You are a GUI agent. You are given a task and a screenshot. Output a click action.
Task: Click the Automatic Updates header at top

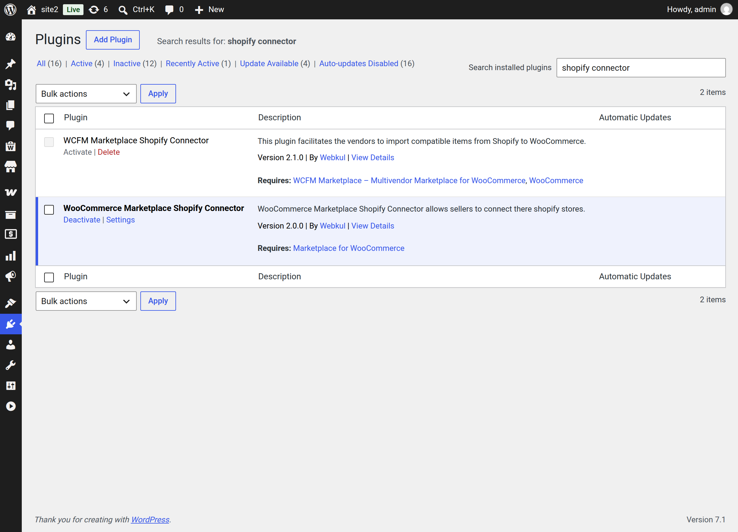[x=635, y=117]
